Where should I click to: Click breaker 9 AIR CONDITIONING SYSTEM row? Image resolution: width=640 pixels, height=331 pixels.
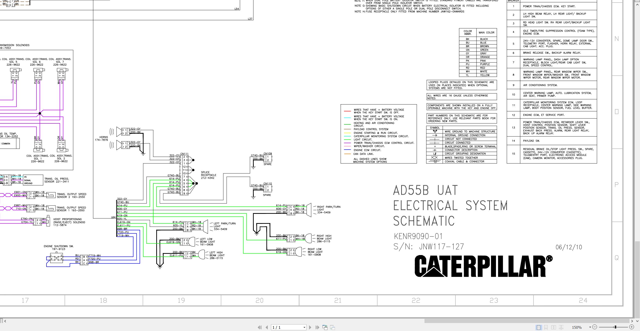coord(552,85)
